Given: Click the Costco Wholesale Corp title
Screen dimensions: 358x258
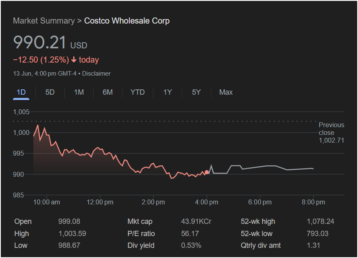Looking at the screenshot, I should point(127,21).
